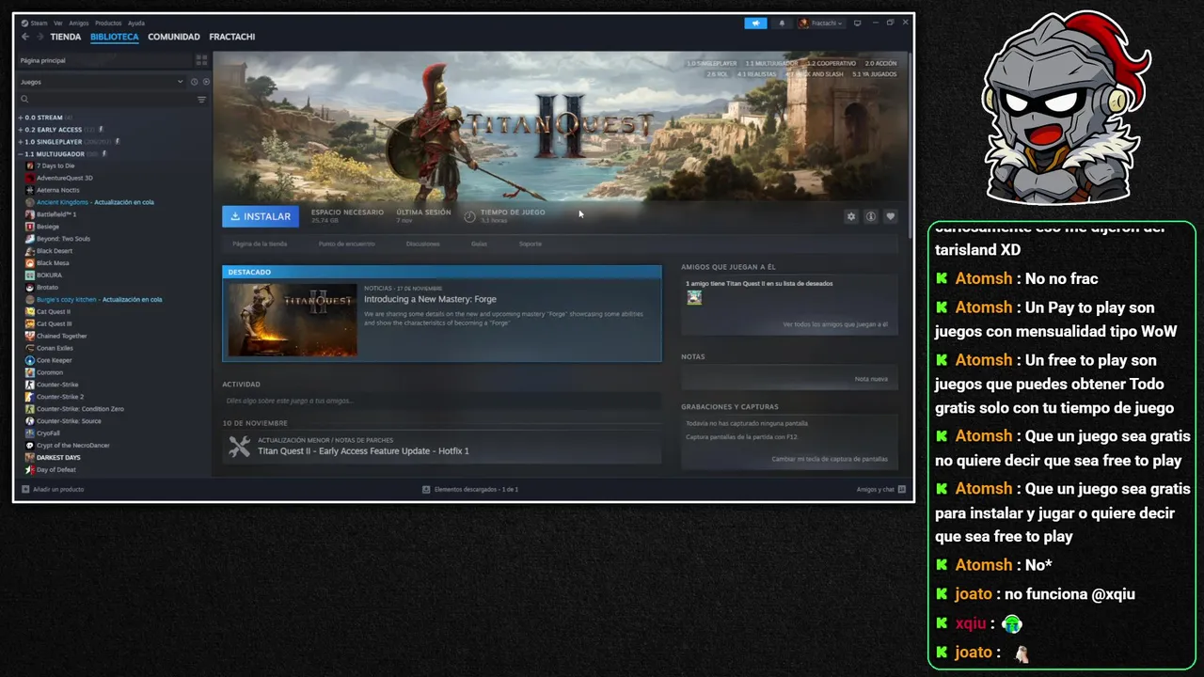This screenshot has height=677, width=1204.
Task: Click the Añadir un producto plus icon
Action: (25, 489)
